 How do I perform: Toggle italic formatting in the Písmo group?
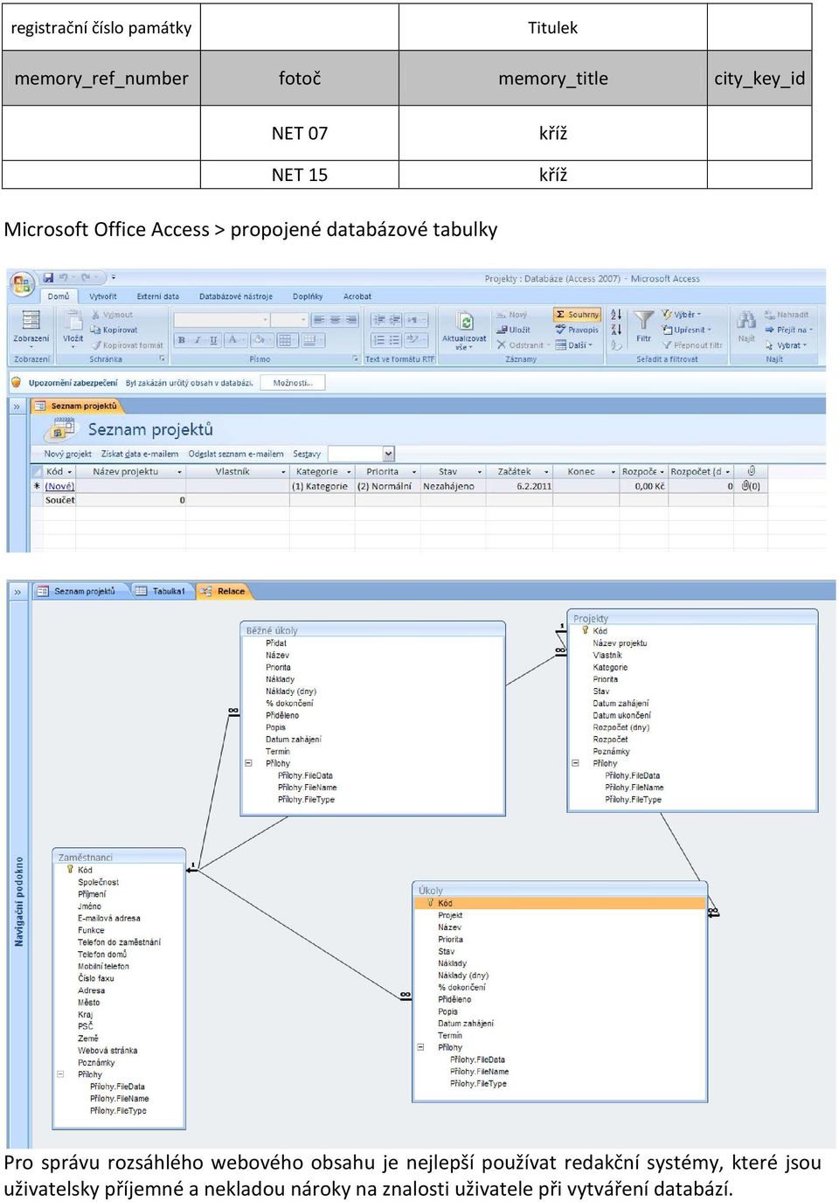coord(198,340)
